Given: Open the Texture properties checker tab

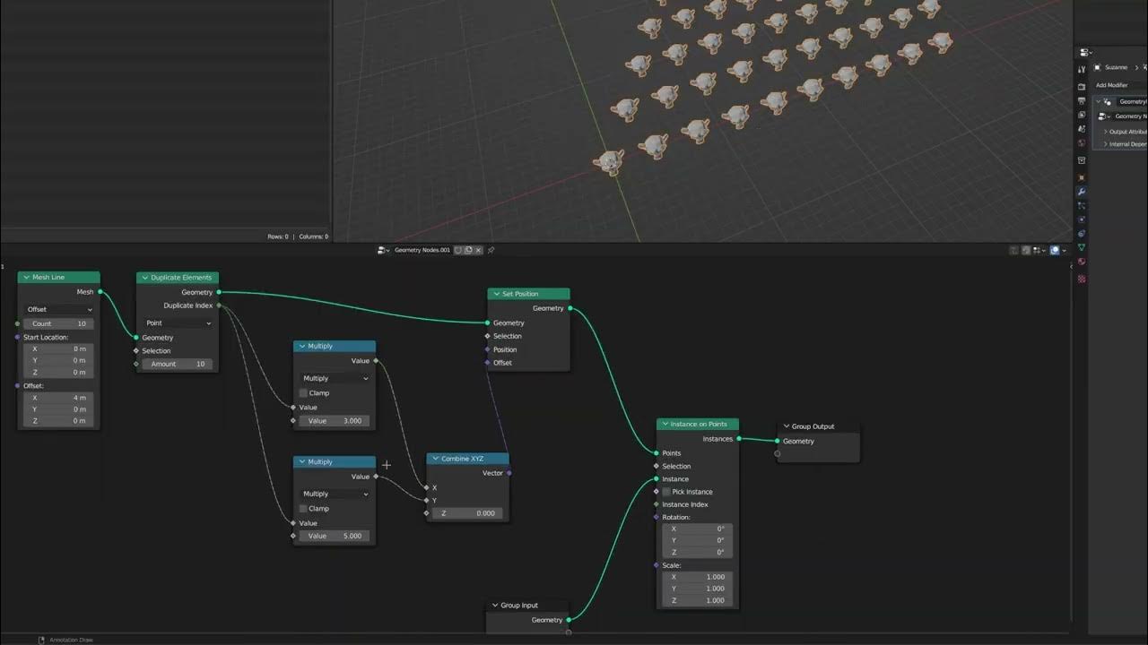Looking at the screenshot, I should (1082, 279).
